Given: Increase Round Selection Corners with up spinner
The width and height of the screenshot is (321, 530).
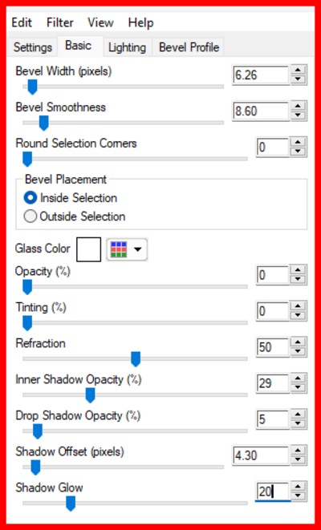Looking at the screenshot, I should click(298, 143).
